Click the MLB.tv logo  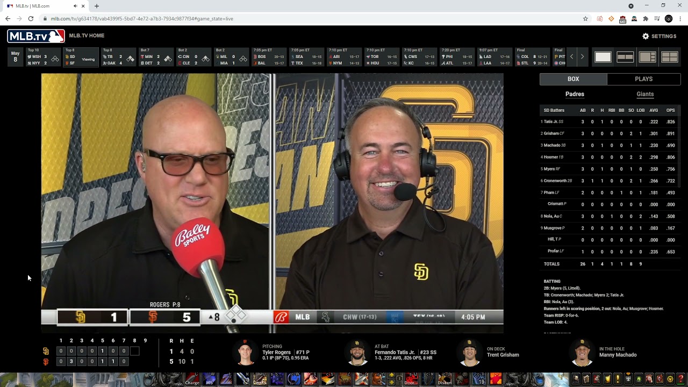pyautogui.click(x=36, y=36)
